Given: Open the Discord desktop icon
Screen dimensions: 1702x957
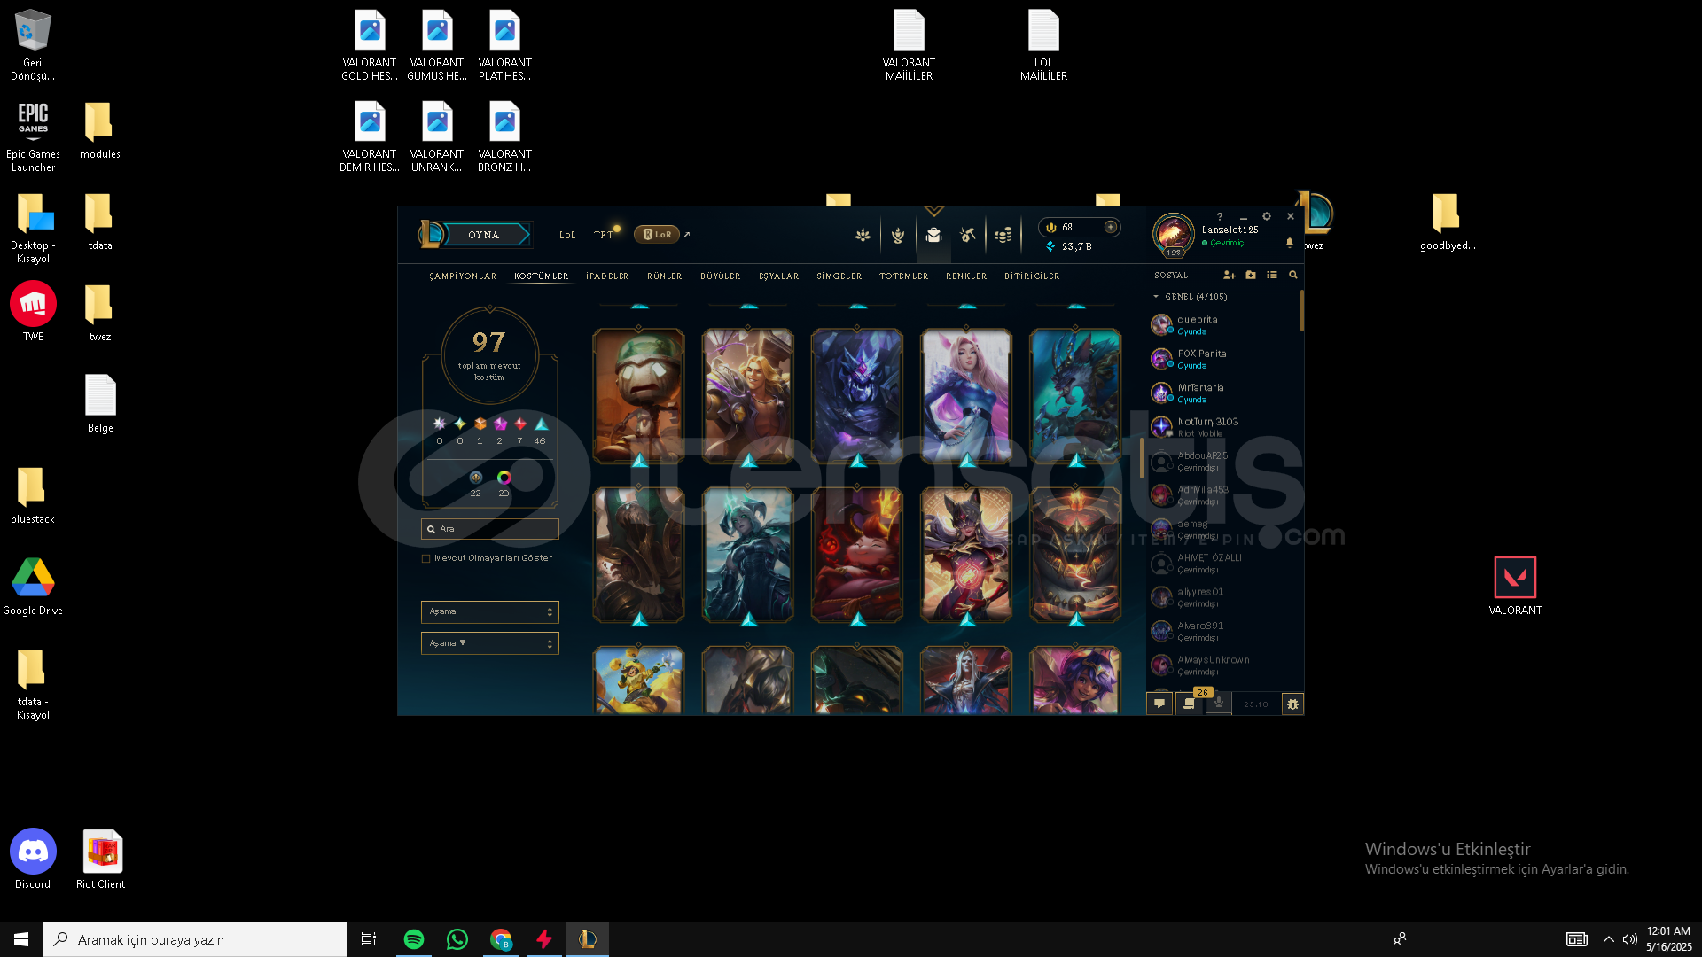Looking at the screenshot, I should 33,860.
